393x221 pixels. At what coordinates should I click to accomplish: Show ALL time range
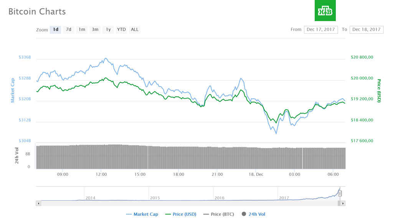click(x=135, y=30)
